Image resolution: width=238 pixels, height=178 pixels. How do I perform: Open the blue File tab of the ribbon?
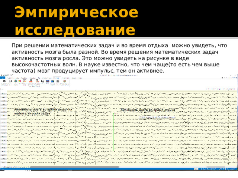point(3,78)
